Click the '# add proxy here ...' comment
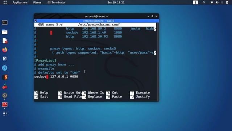 pyautogui.click(x=54, y=65)
